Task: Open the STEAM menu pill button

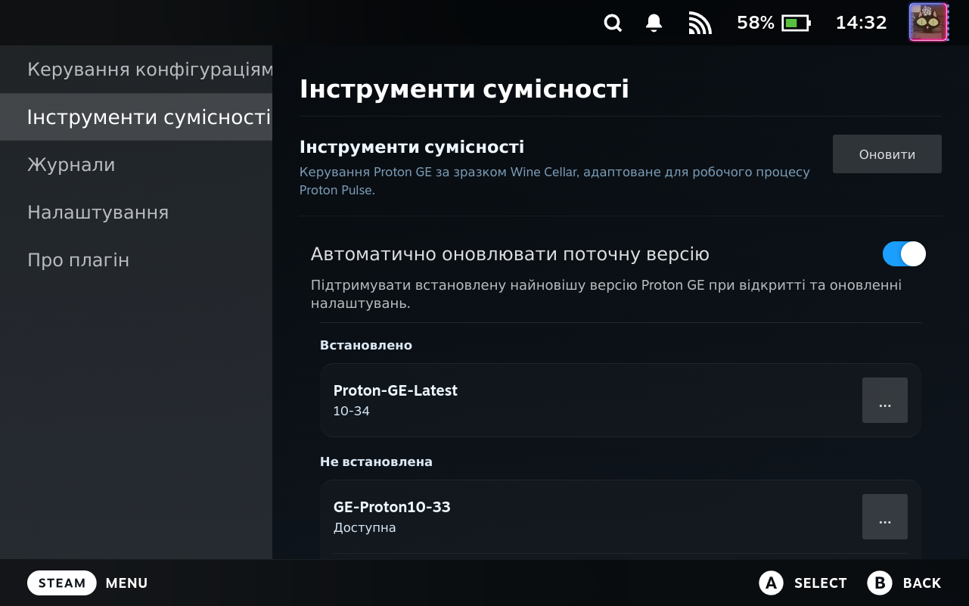Action: pos(62,583)
